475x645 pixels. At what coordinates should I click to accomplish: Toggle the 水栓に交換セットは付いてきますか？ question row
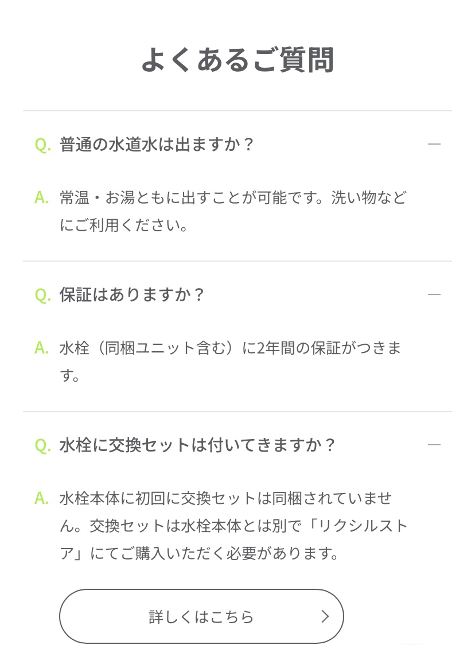click(237, 445)
